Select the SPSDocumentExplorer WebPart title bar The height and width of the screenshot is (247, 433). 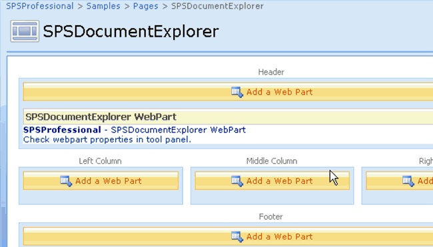coord(228,117)
